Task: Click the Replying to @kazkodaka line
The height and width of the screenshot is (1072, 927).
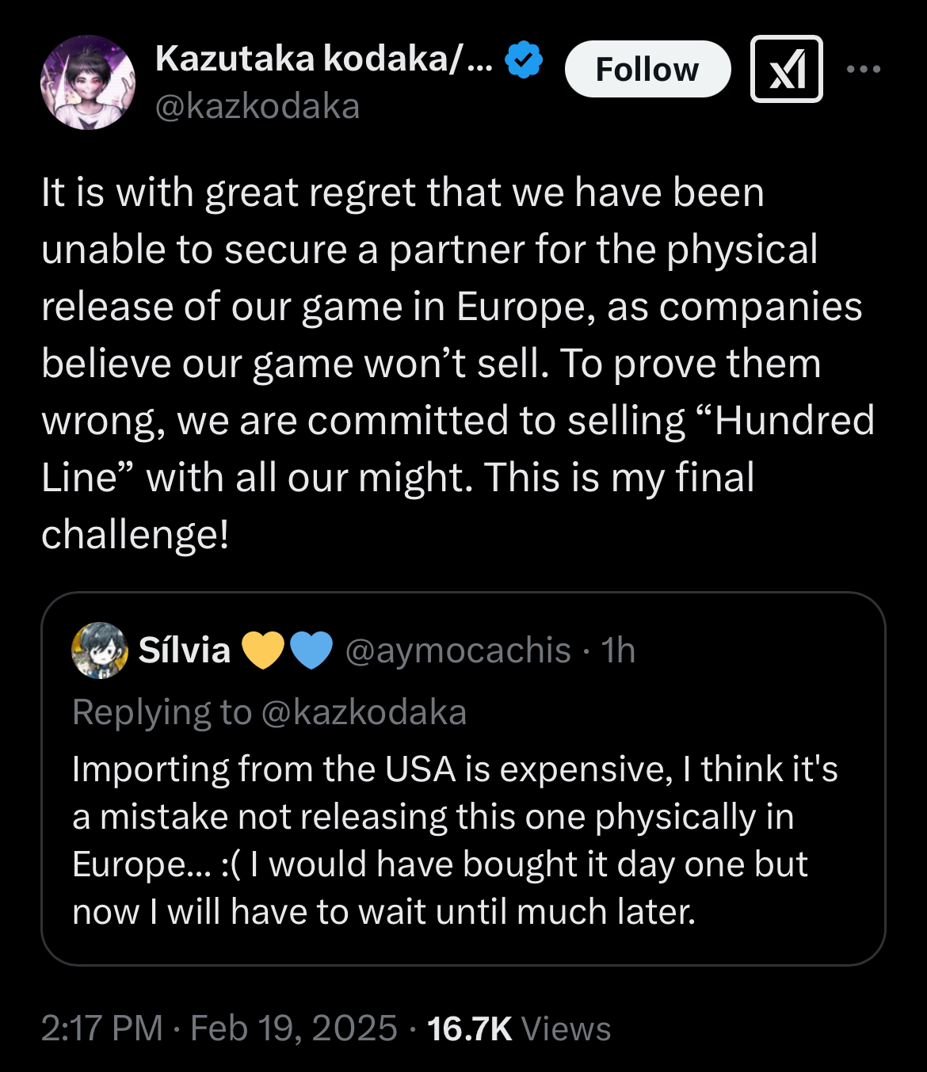Action: pyautogui.click(x=269, y=712)
